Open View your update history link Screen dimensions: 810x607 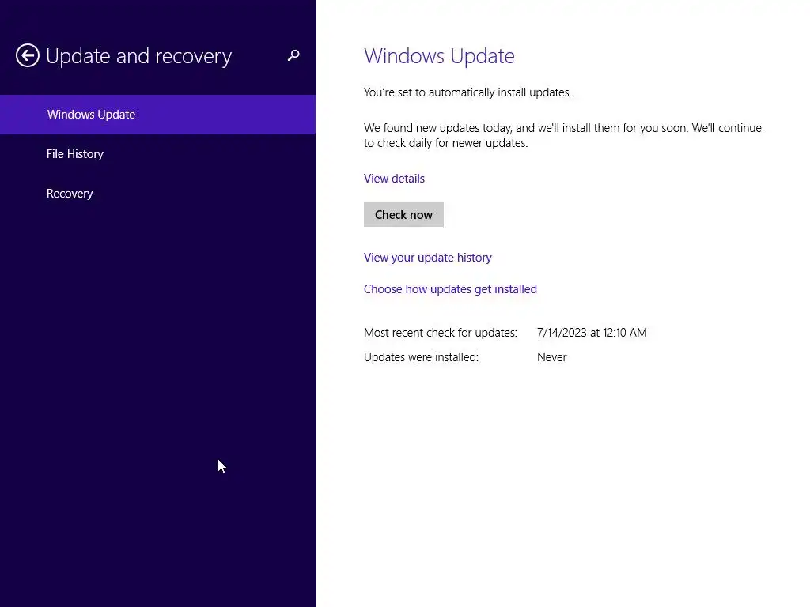point(428,258)
